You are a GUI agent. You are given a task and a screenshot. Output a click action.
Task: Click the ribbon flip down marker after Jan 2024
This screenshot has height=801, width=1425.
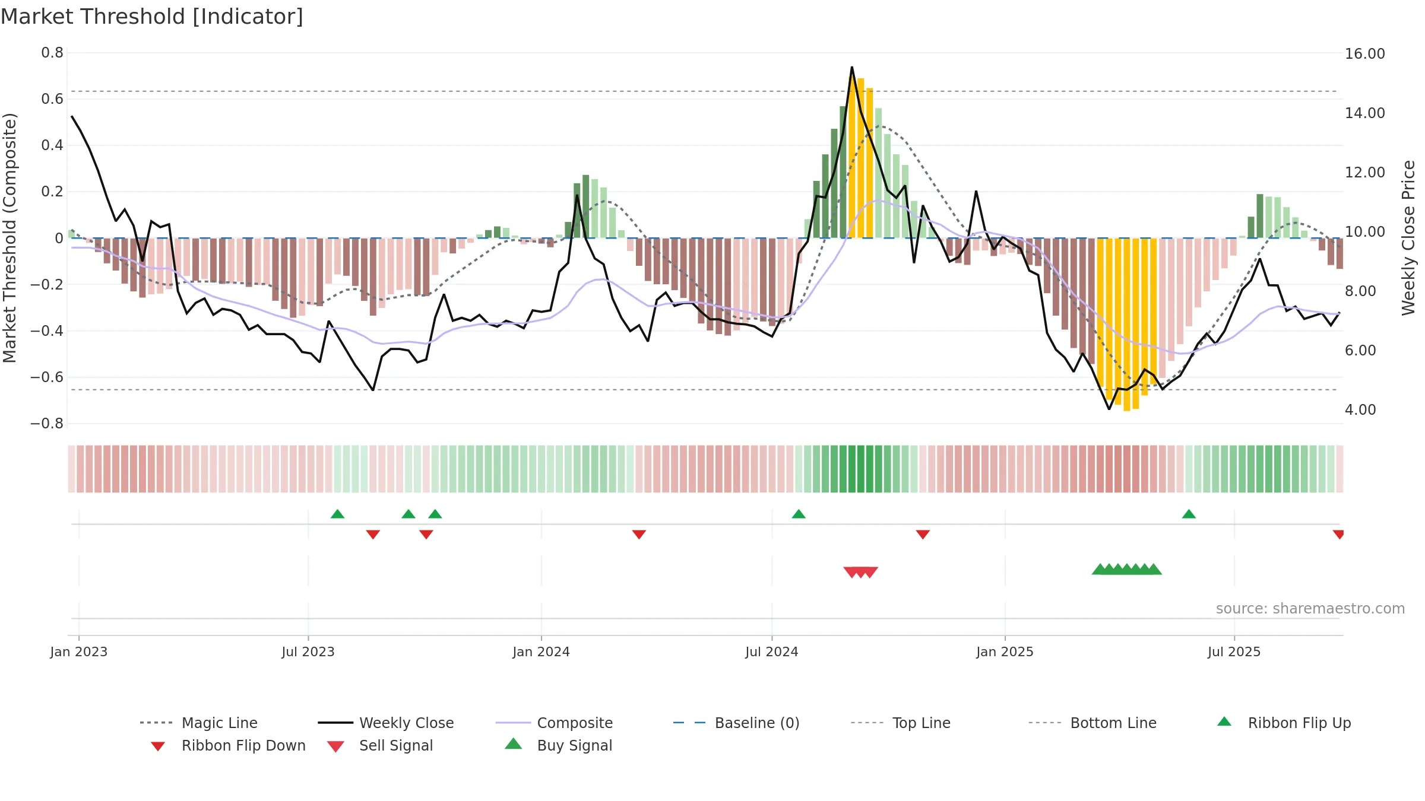(639, 535)
